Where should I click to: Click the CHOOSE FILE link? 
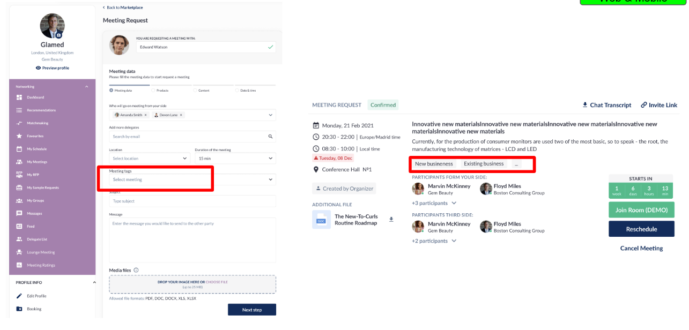click(217, 282)
